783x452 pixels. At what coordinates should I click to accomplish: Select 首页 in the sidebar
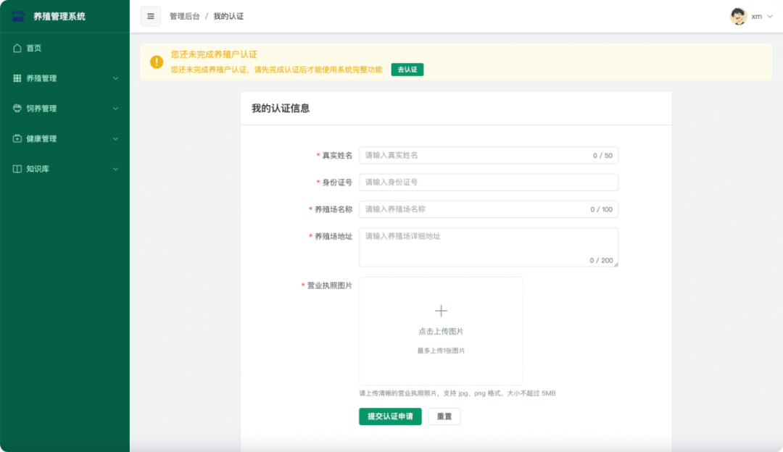[35, 48]
